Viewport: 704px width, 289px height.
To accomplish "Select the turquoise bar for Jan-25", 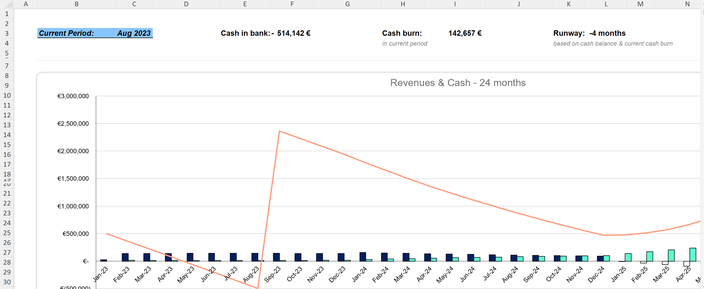I will (x=628, y=257).
